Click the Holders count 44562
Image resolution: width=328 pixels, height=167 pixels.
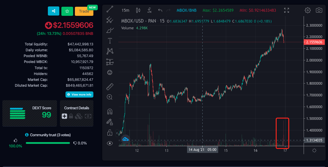click(88, 74)
